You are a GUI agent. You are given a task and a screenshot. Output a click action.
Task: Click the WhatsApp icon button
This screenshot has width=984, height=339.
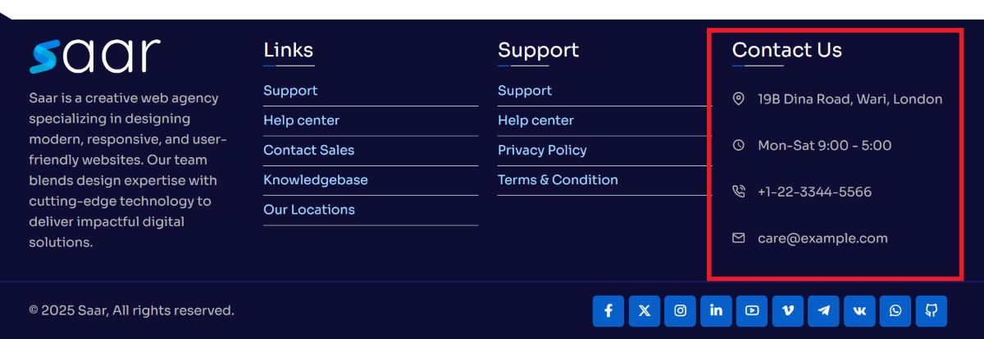(x=895, y=311)
